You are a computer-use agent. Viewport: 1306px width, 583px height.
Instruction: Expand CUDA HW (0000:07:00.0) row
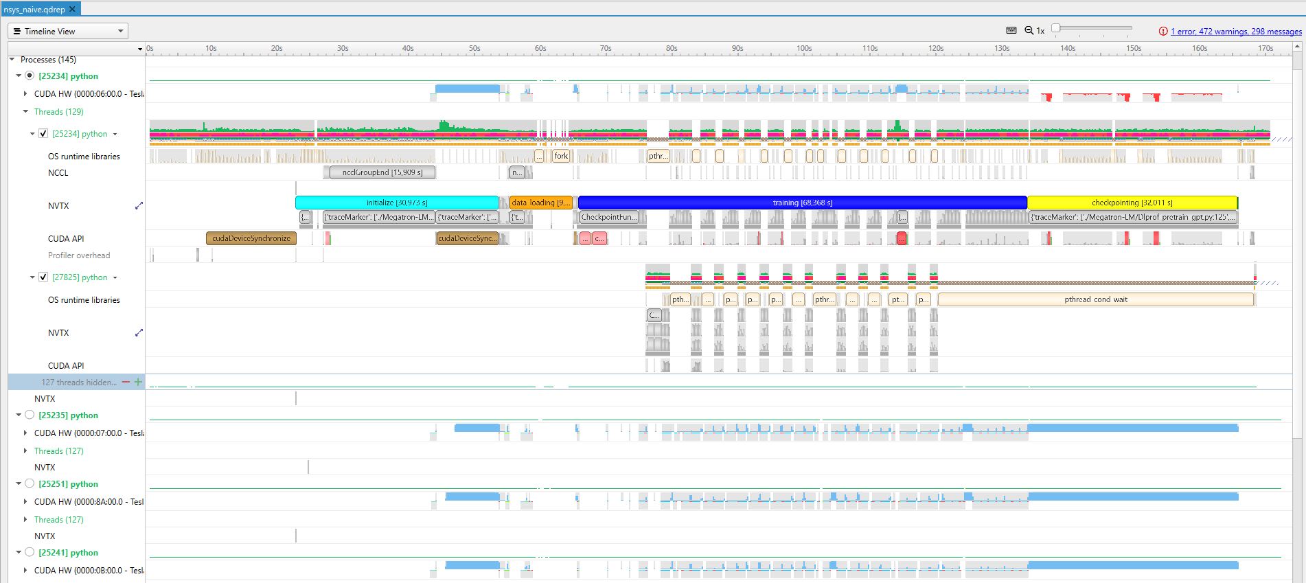click(x=25, y=433)
